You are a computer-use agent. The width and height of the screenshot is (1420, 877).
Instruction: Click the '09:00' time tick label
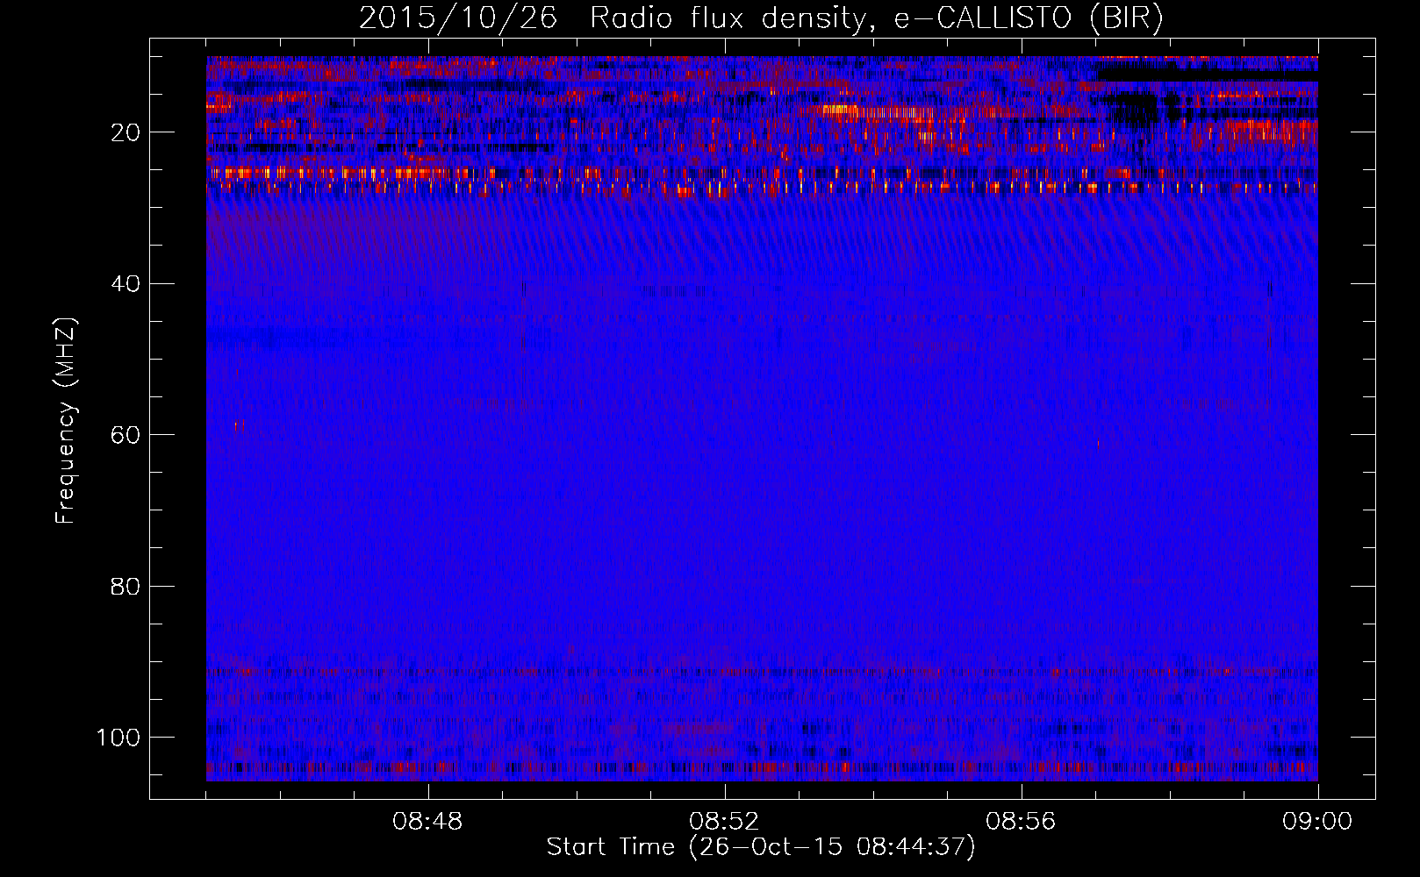point(1317,822)
